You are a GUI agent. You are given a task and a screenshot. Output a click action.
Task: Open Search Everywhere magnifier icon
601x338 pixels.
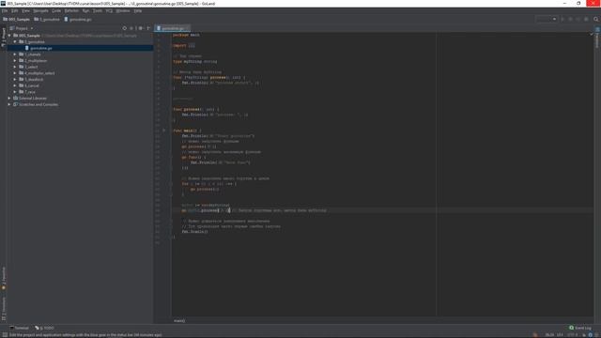pos(596,19)
